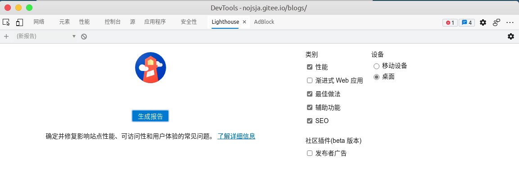Image resolution: width=519 pixels, height=190 pixels.
Task: Click the red error count badge
Action: [x=450, y=22]
